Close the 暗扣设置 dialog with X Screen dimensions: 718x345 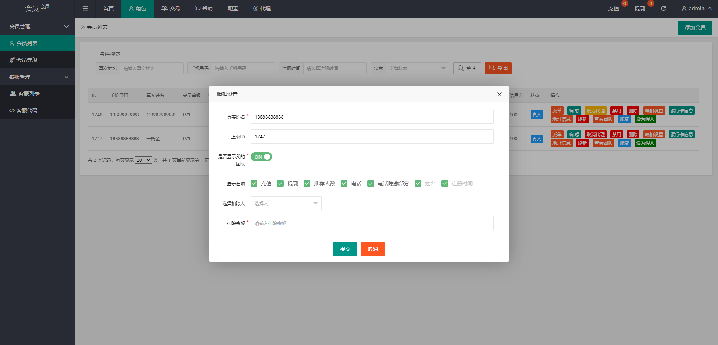[499, 94]
